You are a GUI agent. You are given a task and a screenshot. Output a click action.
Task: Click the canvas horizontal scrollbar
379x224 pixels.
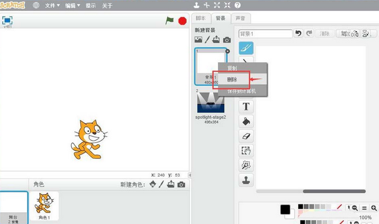tap(334, 191)
